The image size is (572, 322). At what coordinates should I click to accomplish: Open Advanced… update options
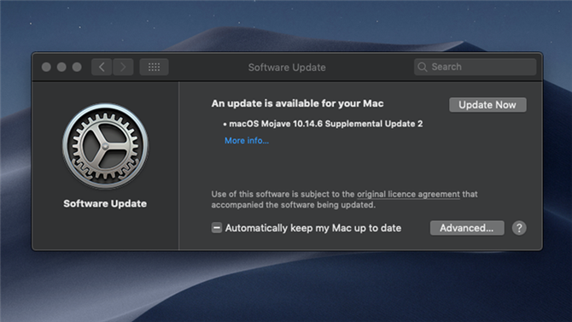(467, 228)
